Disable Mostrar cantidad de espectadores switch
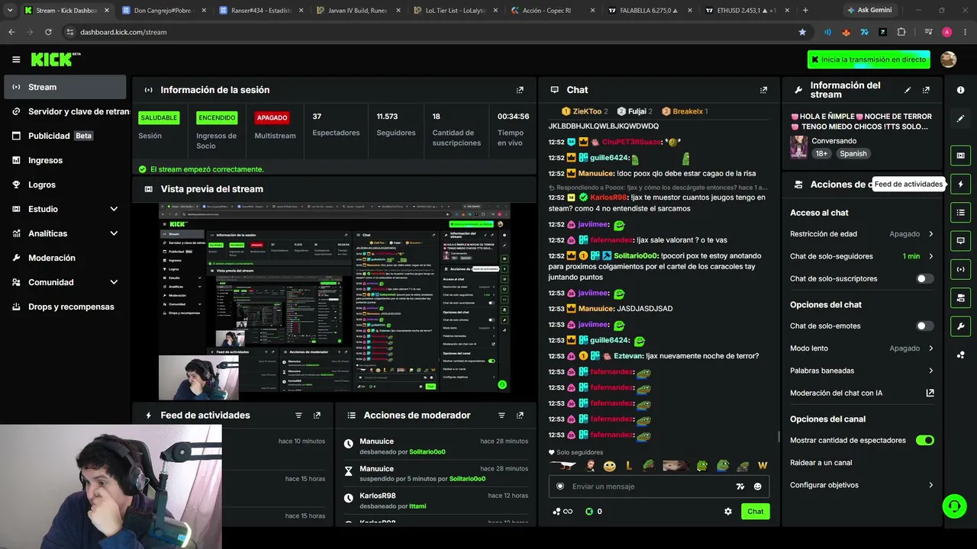 [x=924, y=441]
